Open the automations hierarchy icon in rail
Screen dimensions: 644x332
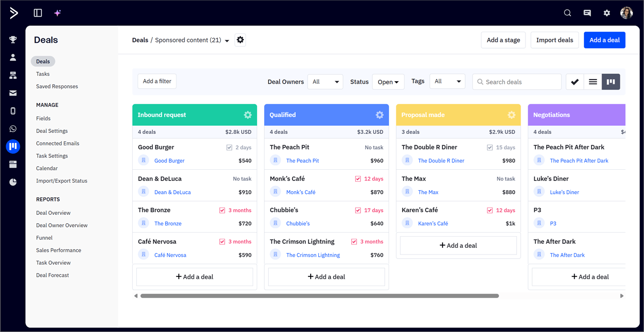13,75
